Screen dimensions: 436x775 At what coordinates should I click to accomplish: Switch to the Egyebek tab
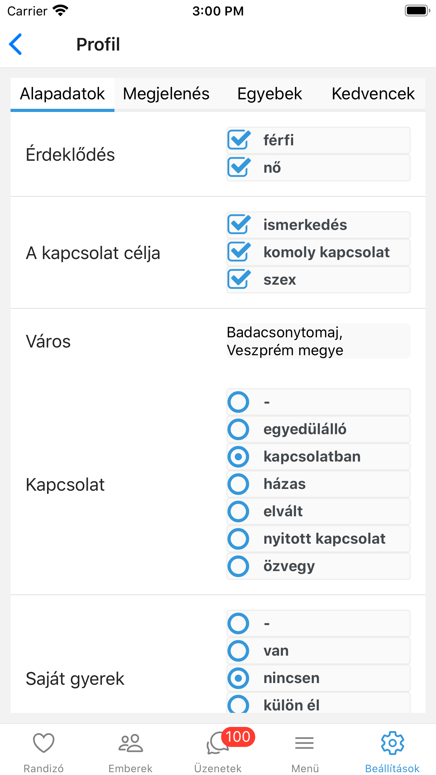(270, 94)
